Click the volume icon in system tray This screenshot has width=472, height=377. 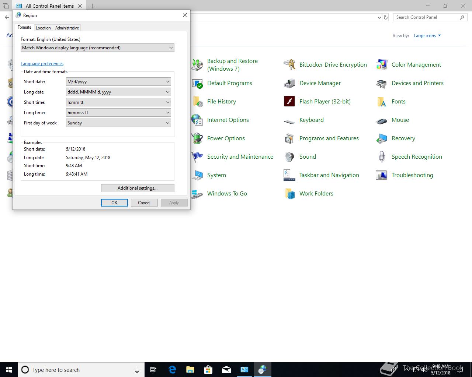click(x=425, y=369)
